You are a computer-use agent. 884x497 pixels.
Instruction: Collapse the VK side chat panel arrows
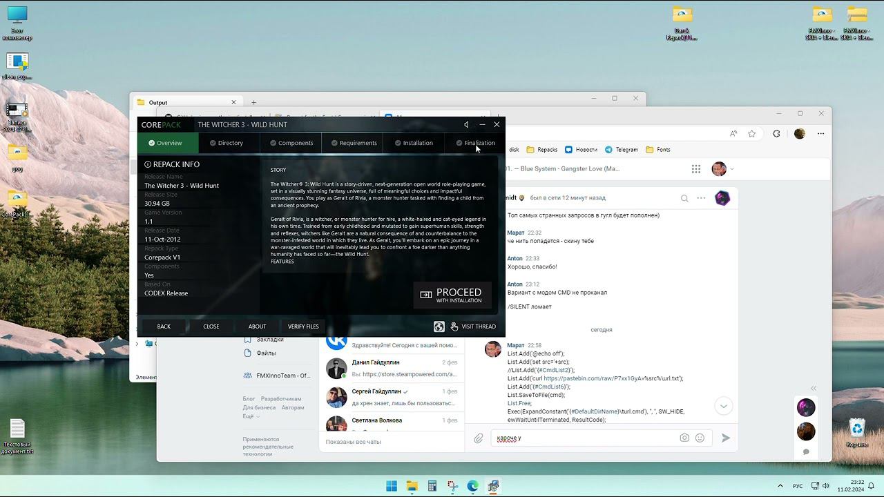click(x=814, y=388)
